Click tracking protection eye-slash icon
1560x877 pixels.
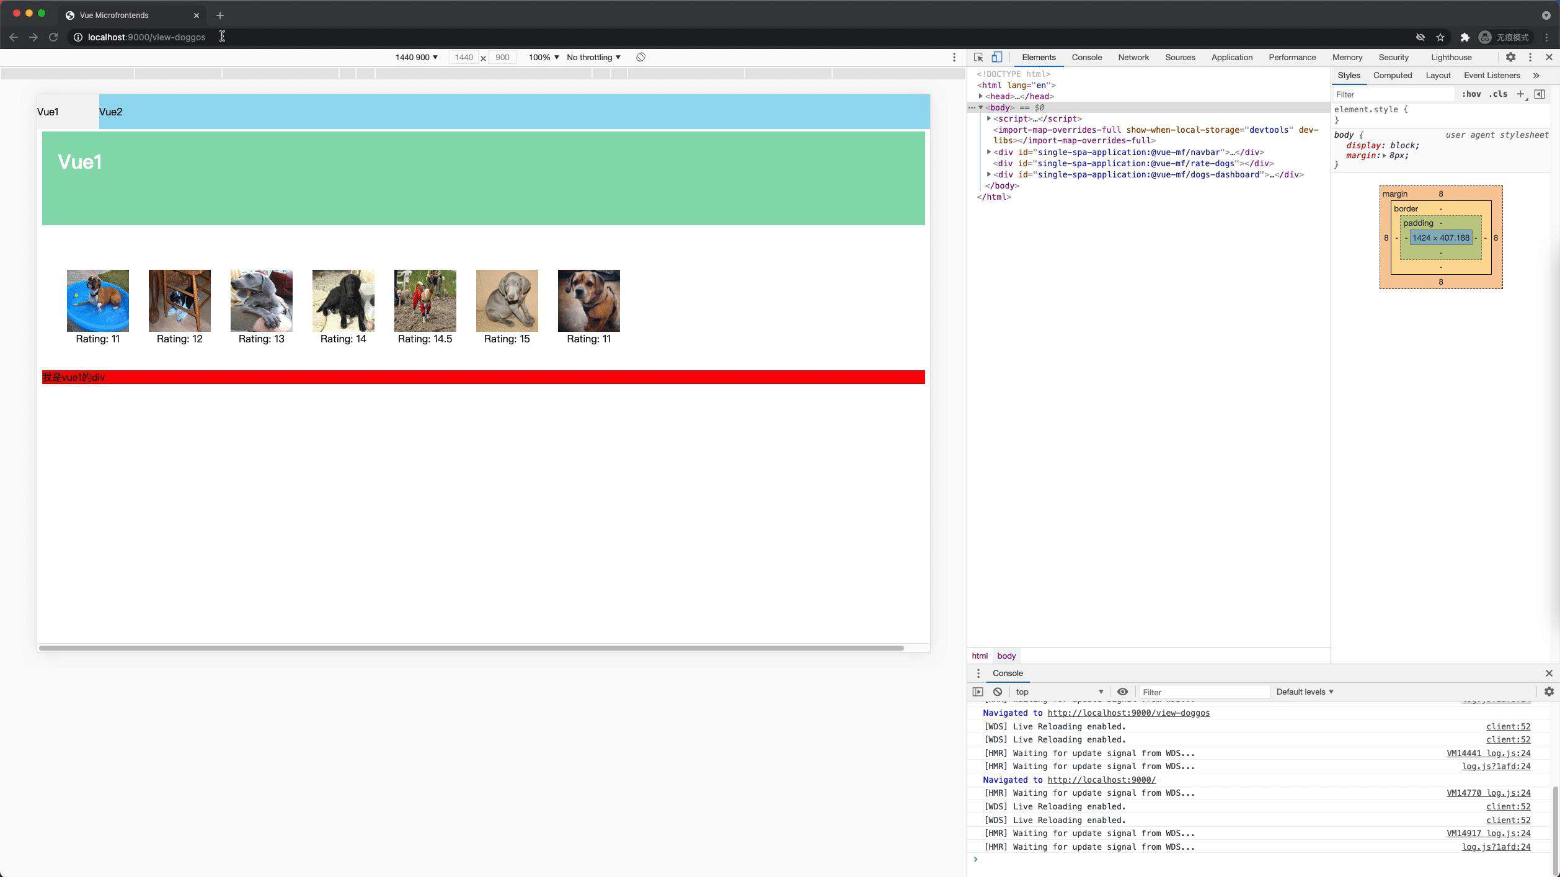[1420, 37]
